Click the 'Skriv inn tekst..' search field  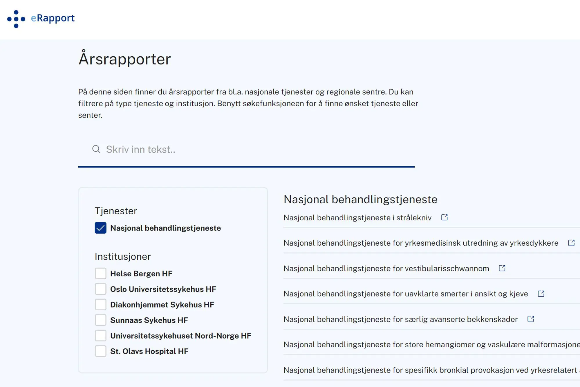coord(247,150)
